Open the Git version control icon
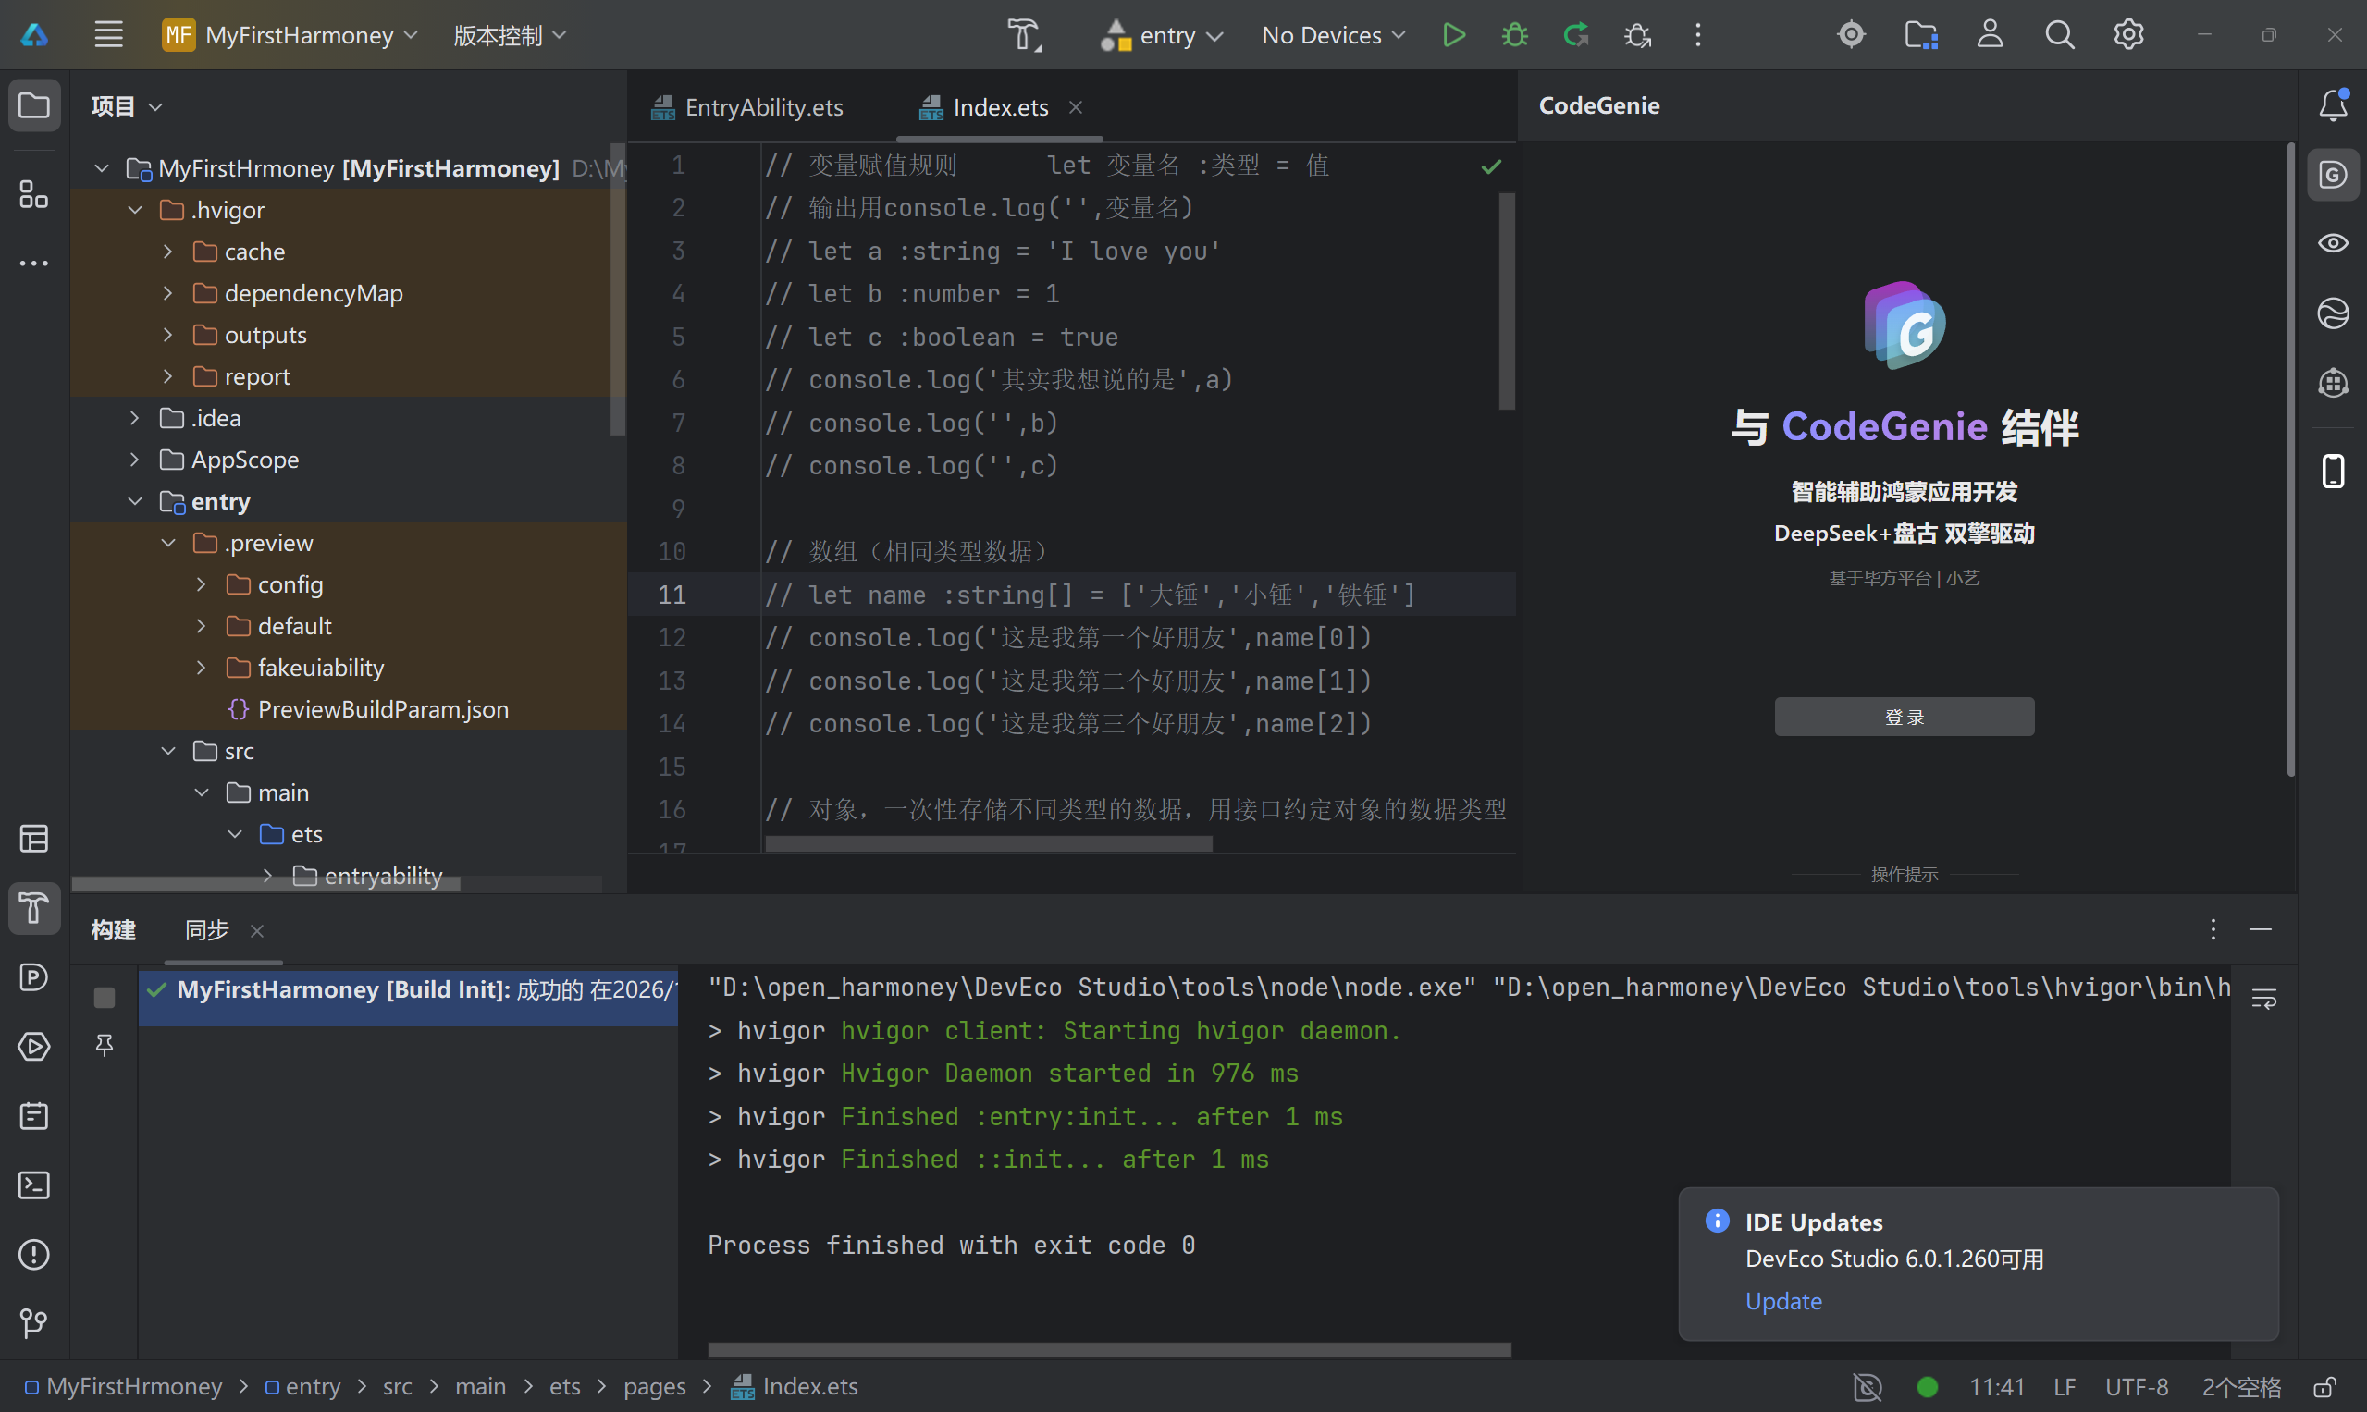2367x1412 pixels. pos(34,1322)
